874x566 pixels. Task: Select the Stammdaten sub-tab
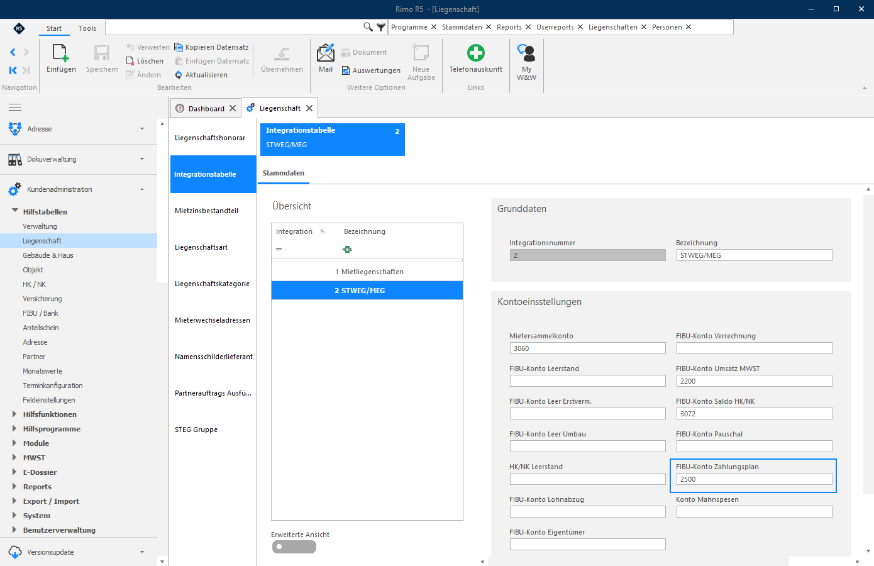tap(284, 173)
